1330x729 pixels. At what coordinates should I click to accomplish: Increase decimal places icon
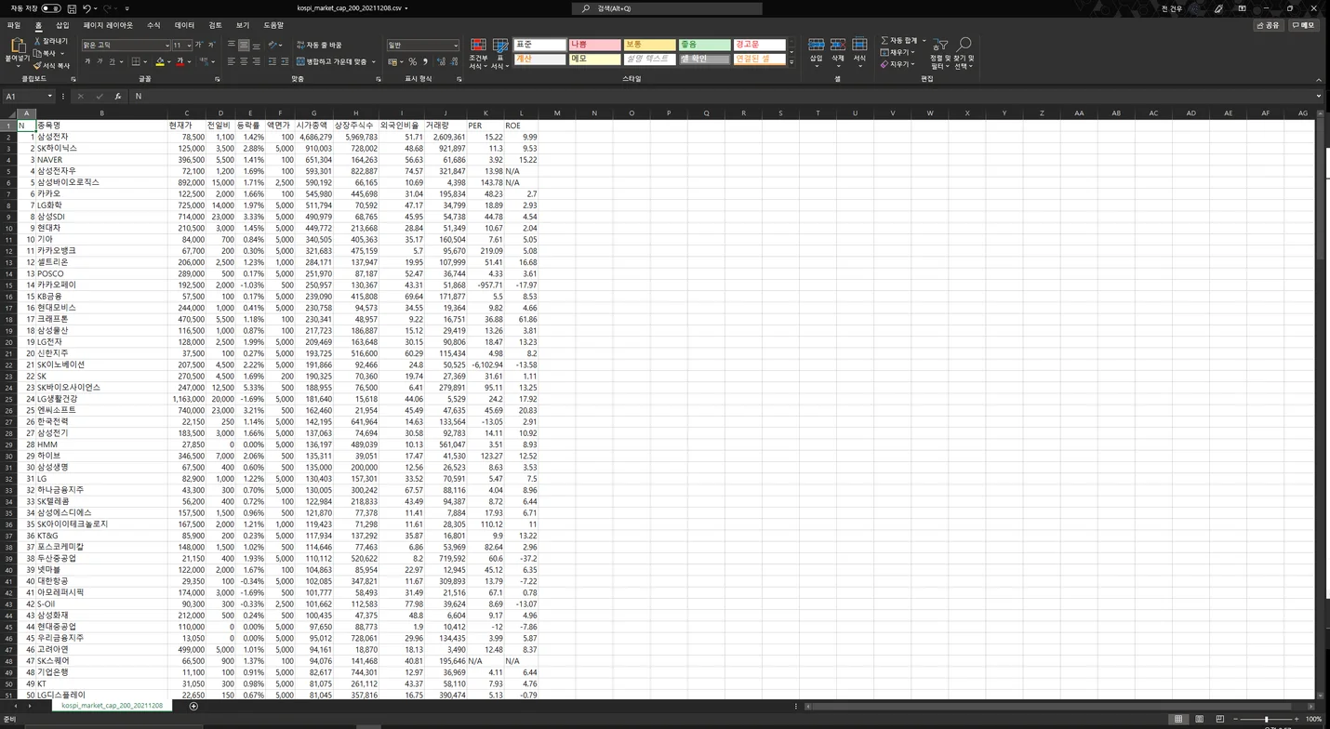pos(441,62)
